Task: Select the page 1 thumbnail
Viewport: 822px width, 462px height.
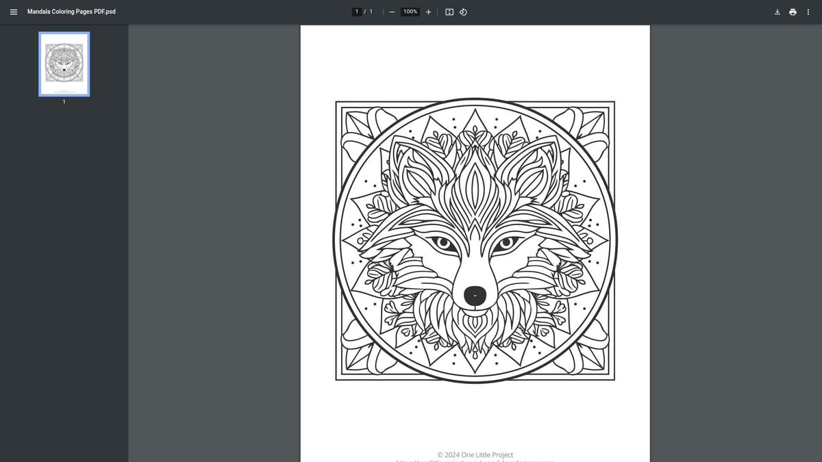Action: point(64,64)
